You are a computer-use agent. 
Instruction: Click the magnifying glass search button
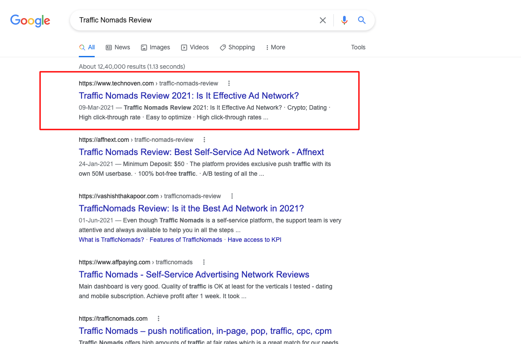pyautogui.click(x=362, y=20)
